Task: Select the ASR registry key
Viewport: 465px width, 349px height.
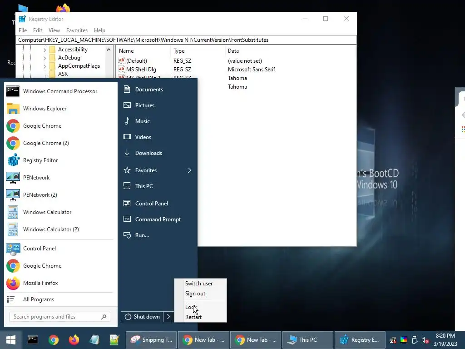Action: (x=63, y=74)
